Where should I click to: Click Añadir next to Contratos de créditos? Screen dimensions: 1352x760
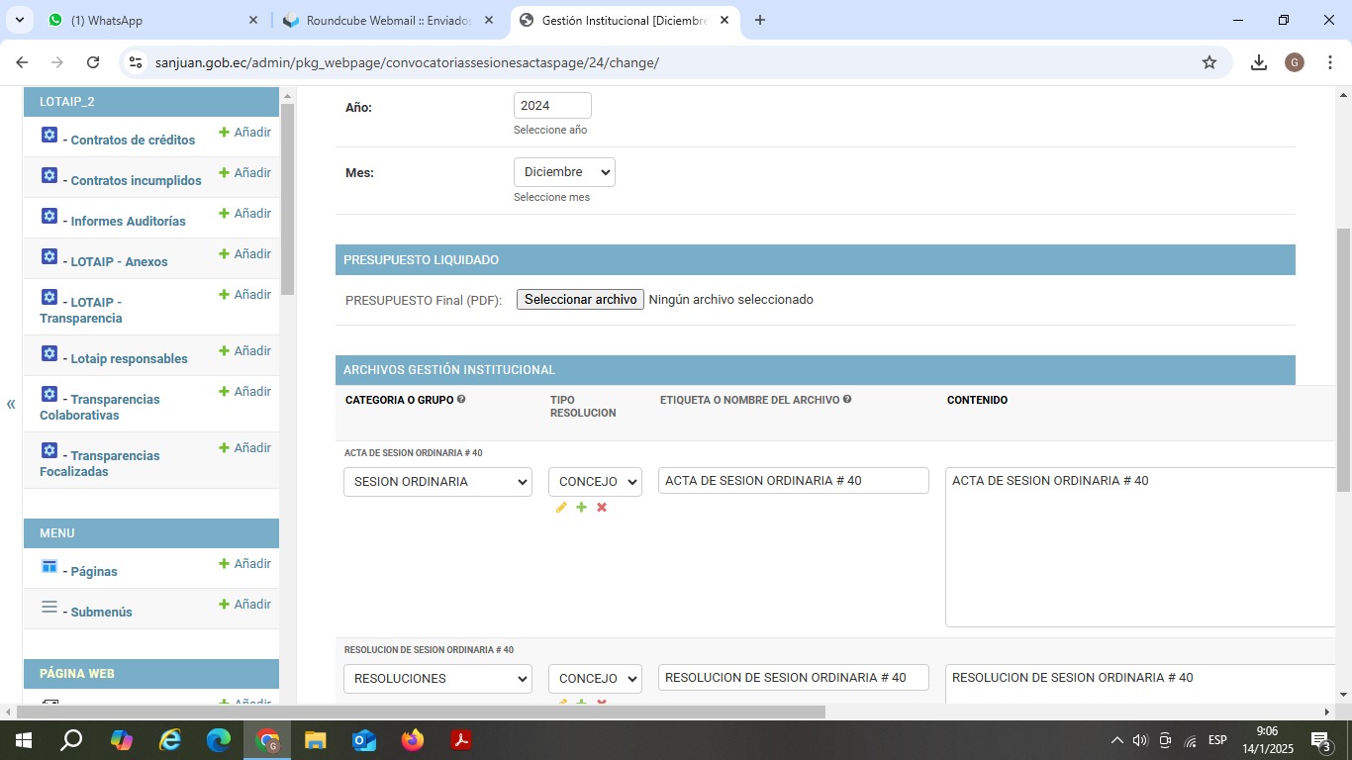click(245, 133)
